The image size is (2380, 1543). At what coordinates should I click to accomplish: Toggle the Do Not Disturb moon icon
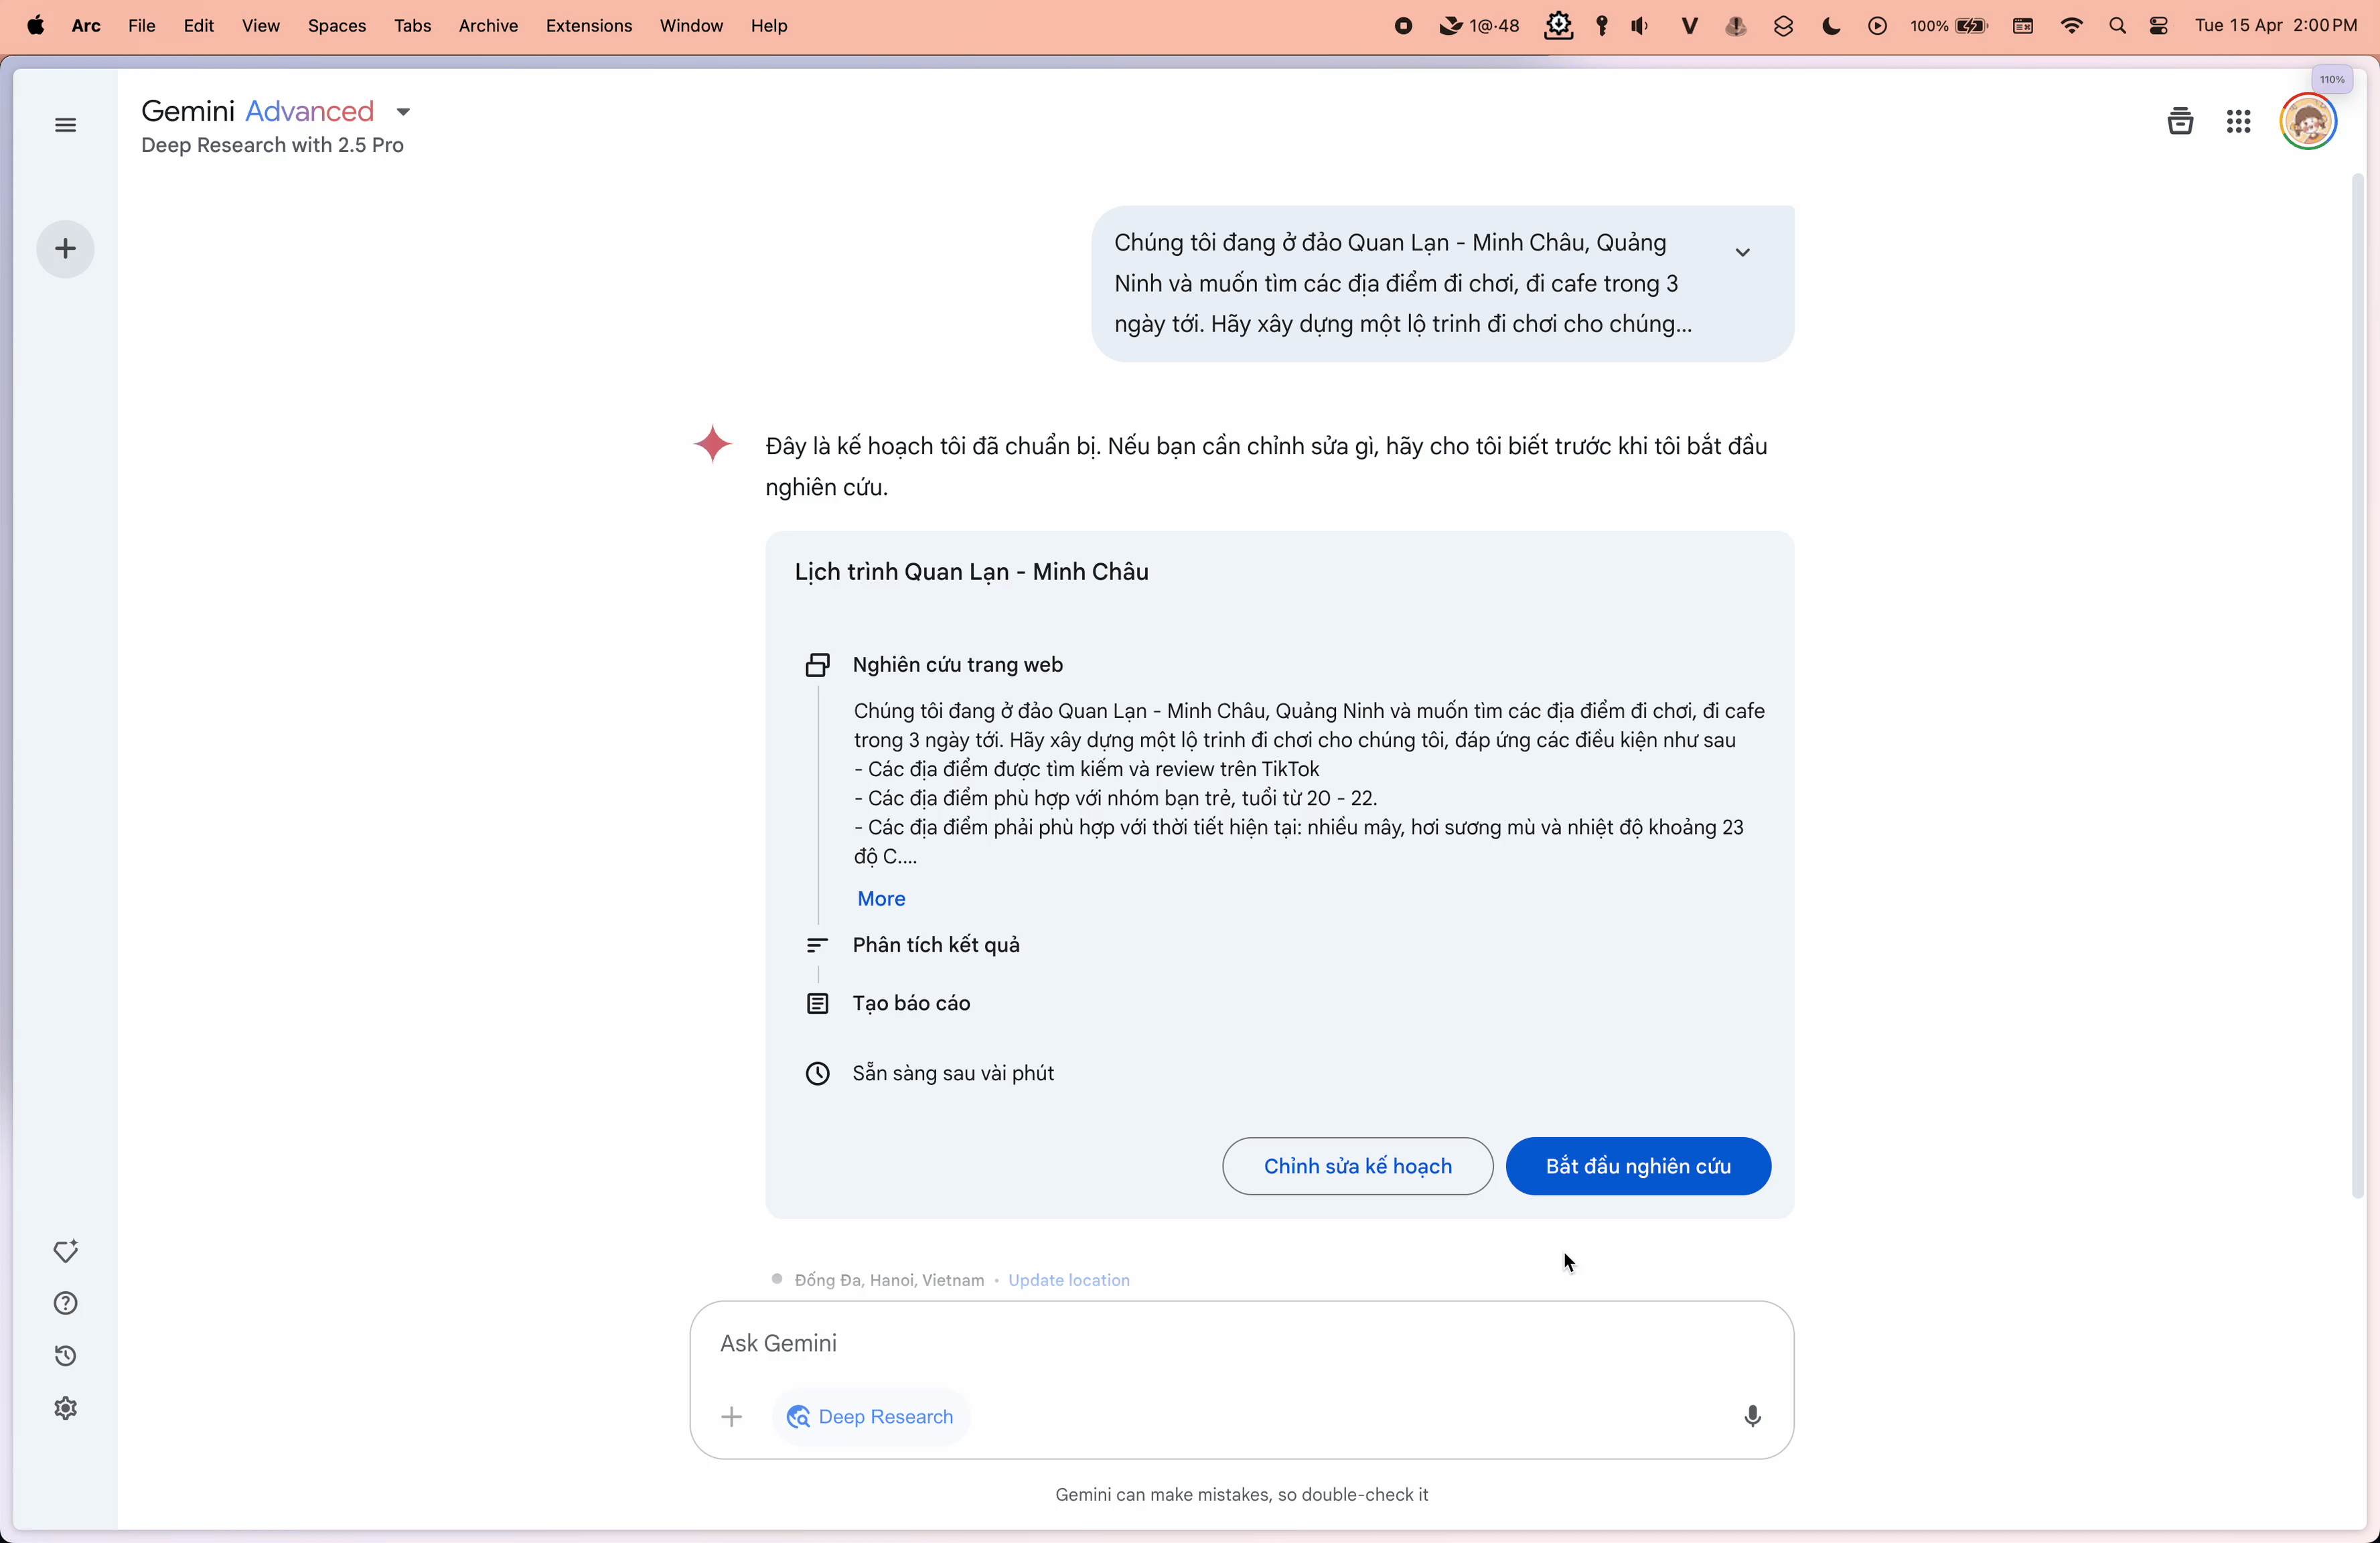pyautogui.click(x=1831, y=26)
